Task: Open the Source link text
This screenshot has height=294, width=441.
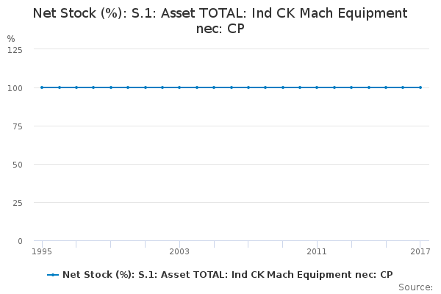Action: point(416,287)
